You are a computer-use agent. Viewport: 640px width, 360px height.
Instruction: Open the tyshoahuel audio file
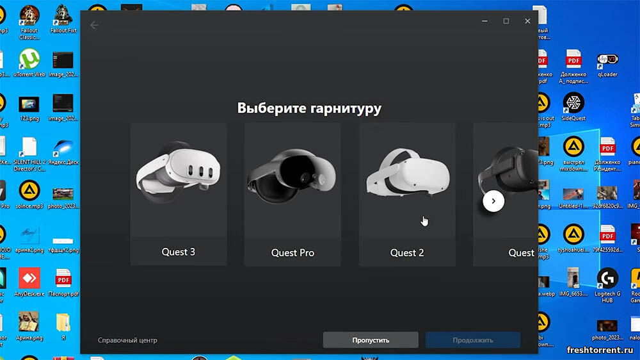point(573,239)
